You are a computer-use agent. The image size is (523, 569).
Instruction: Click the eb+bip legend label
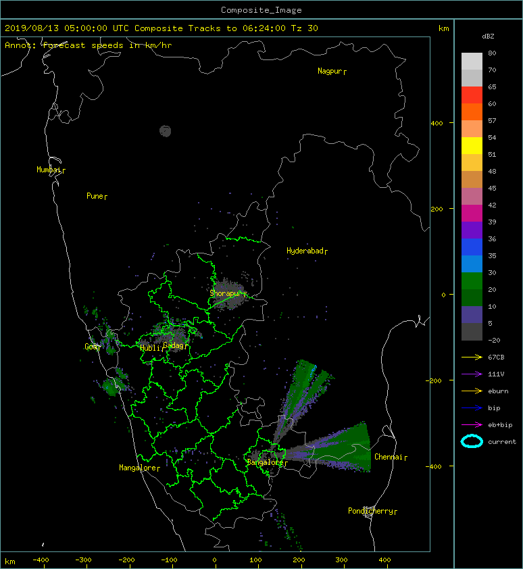click(500, 425)
